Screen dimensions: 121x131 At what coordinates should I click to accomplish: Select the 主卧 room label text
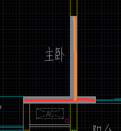click(x=55, y=54)
